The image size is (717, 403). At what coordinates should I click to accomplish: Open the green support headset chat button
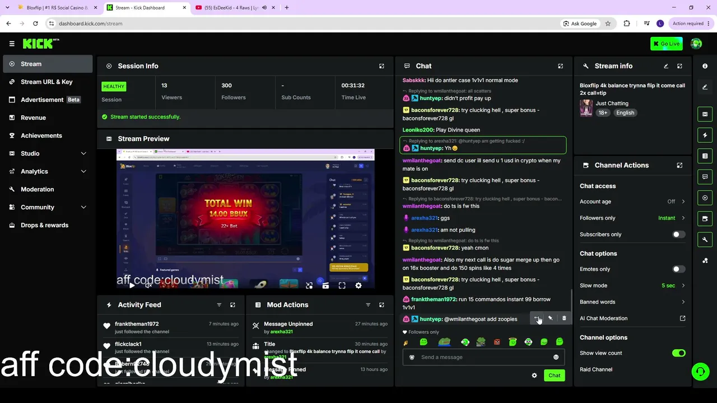point(700,372)
